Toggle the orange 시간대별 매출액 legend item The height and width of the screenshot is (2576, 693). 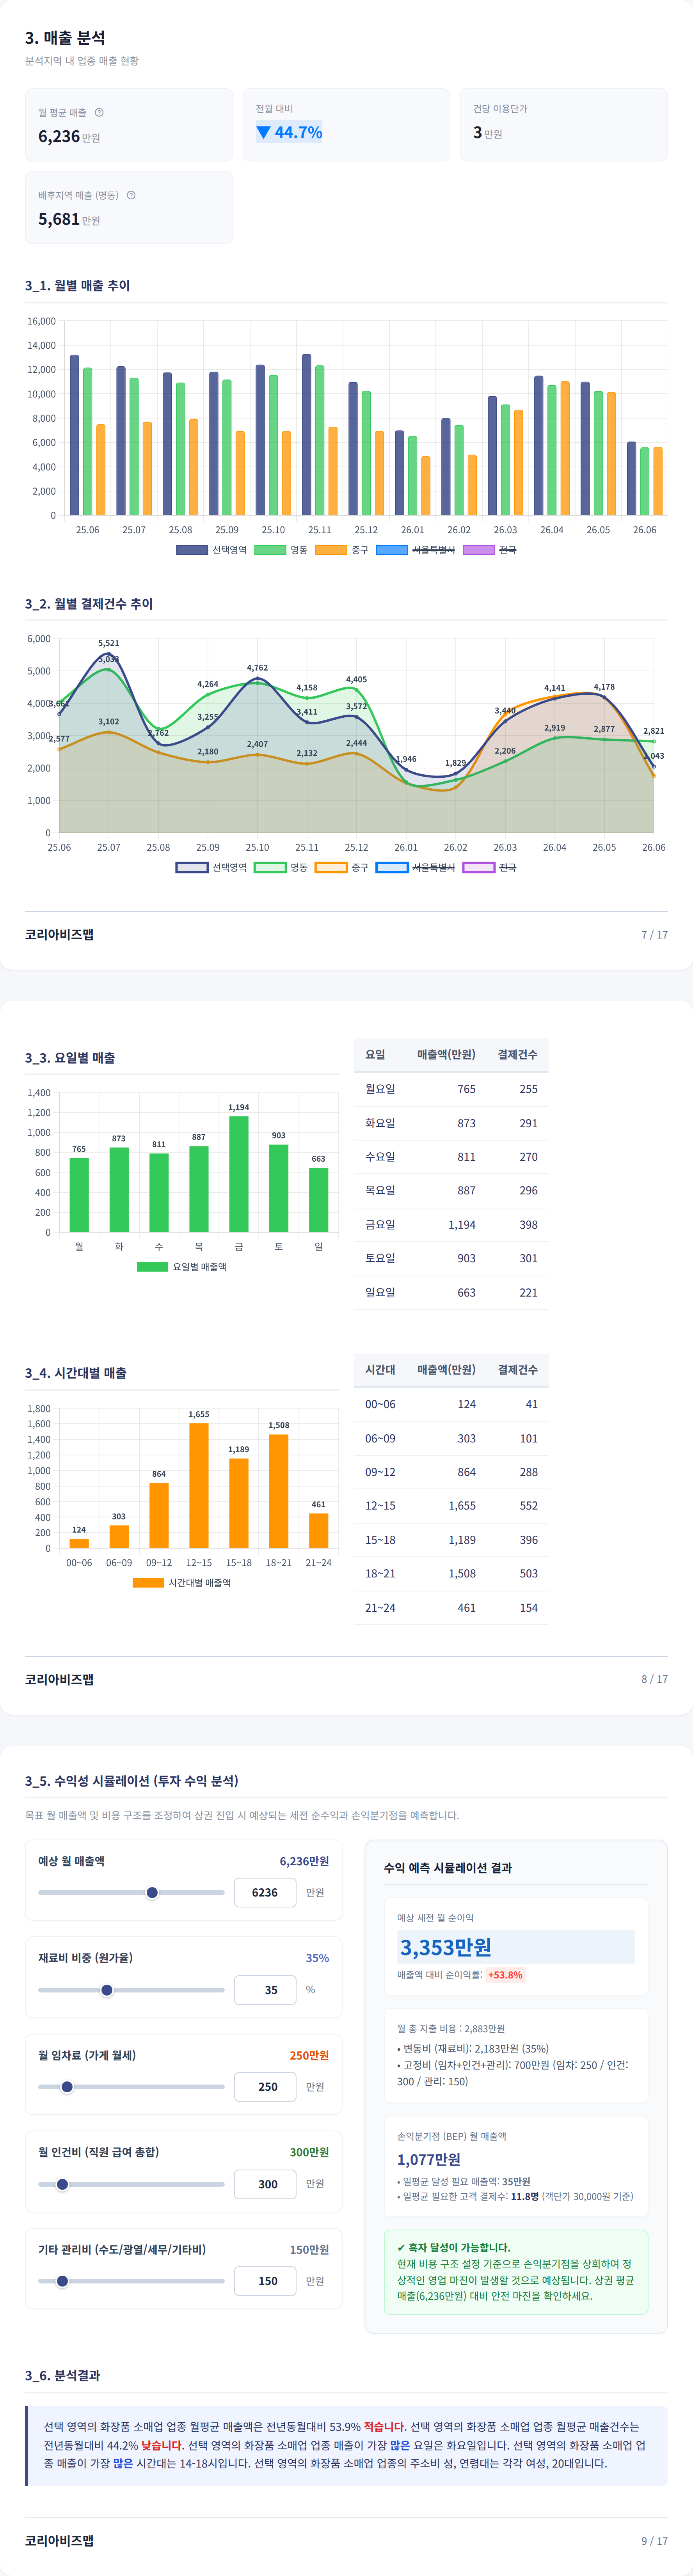click(182, 1583)
